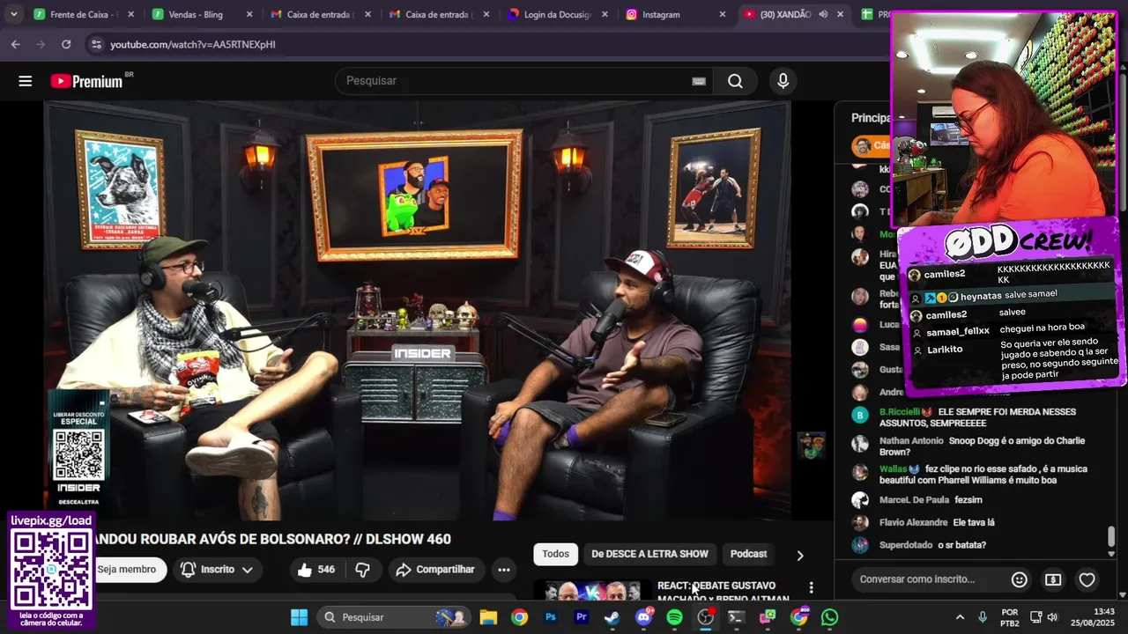Select the Todos filter chip
This screenshot has width=1128, height=634.
(x=555, y=554)
